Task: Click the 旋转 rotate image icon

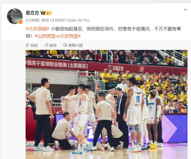Action: (46, 45)
